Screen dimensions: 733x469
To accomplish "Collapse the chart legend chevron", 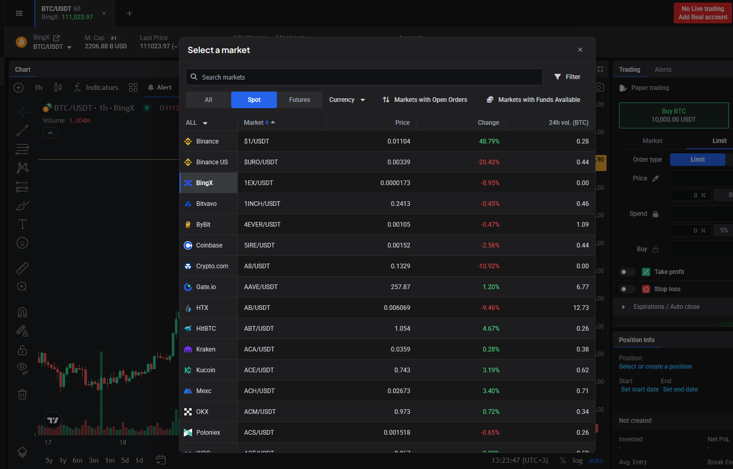I will point(50,133).
